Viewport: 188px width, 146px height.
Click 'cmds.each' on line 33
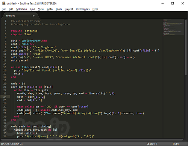[x=18, y=127]
